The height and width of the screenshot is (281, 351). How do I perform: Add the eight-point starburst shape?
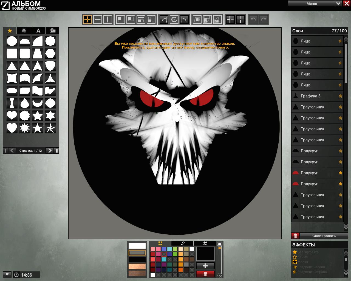[x=24, y=128]
